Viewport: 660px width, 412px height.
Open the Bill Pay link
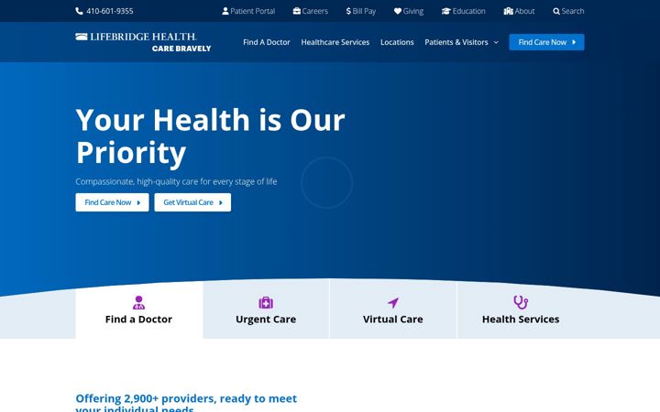(x=361, y=11)
